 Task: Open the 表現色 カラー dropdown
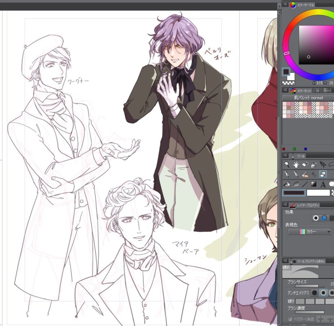pos(309,232)
